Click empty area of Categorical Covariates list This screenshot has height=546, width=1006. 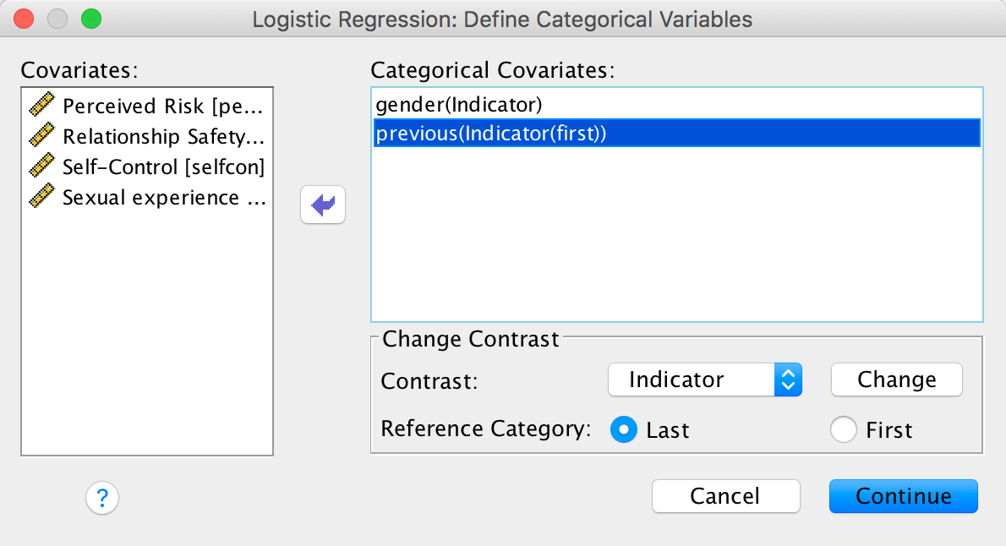(676, 245)
